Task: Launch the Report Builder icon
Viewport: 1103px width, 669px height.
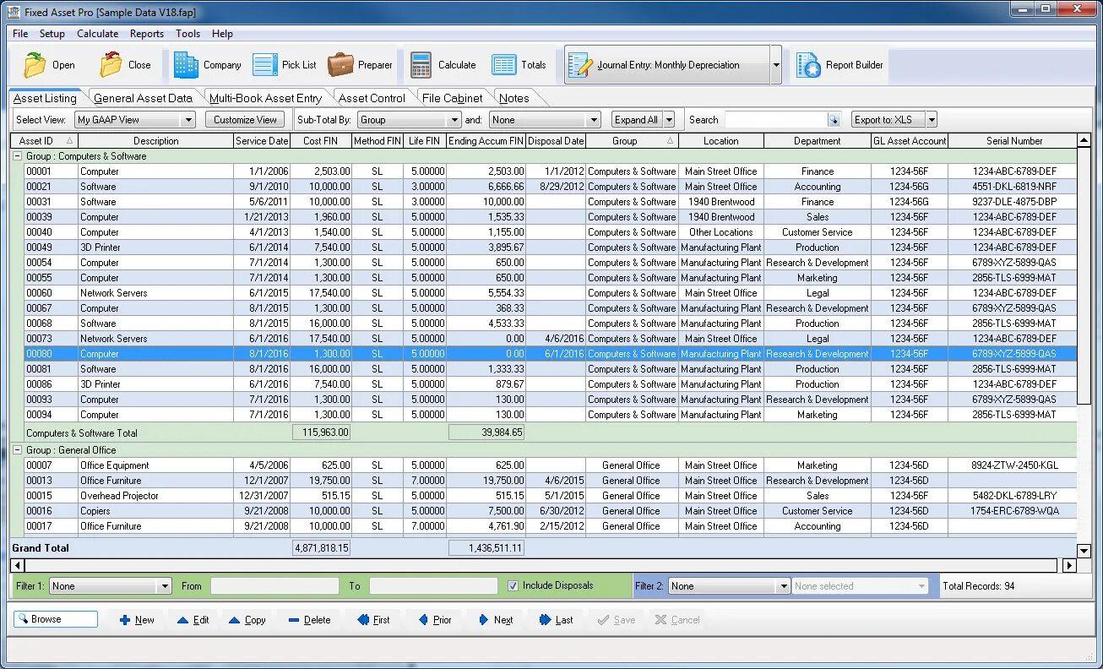Action: click(809, 65)
